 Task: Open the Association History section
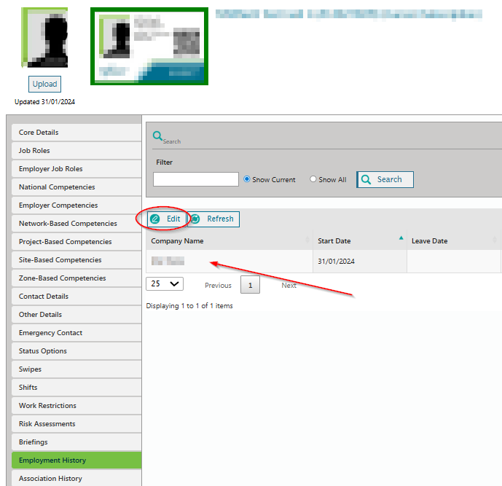77,478
